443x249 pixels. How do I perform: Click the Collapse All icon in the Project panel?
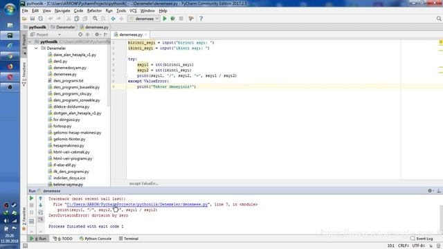click(x=88, y=35)
